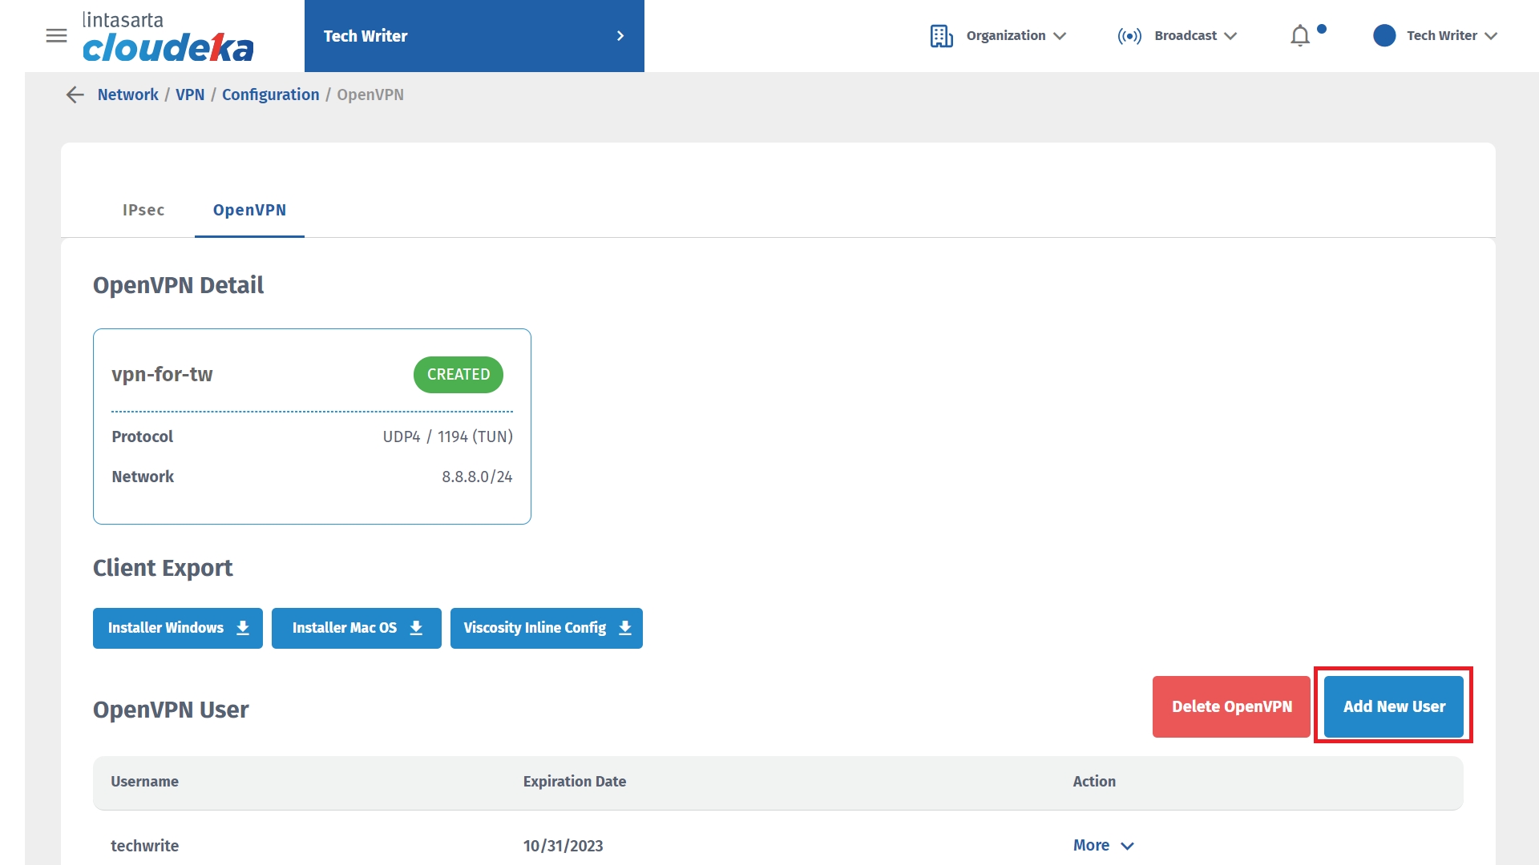Download Installer Mac OS client export

click(x=357, y=628)
